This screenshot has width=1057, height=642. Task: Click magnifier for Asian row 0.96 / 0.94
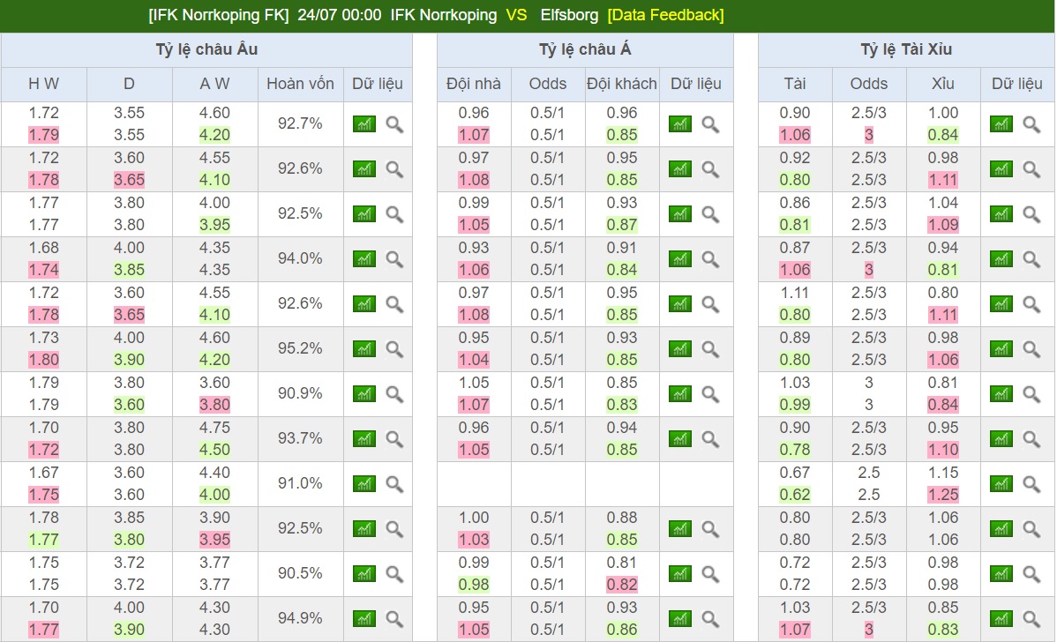point(710,438)
